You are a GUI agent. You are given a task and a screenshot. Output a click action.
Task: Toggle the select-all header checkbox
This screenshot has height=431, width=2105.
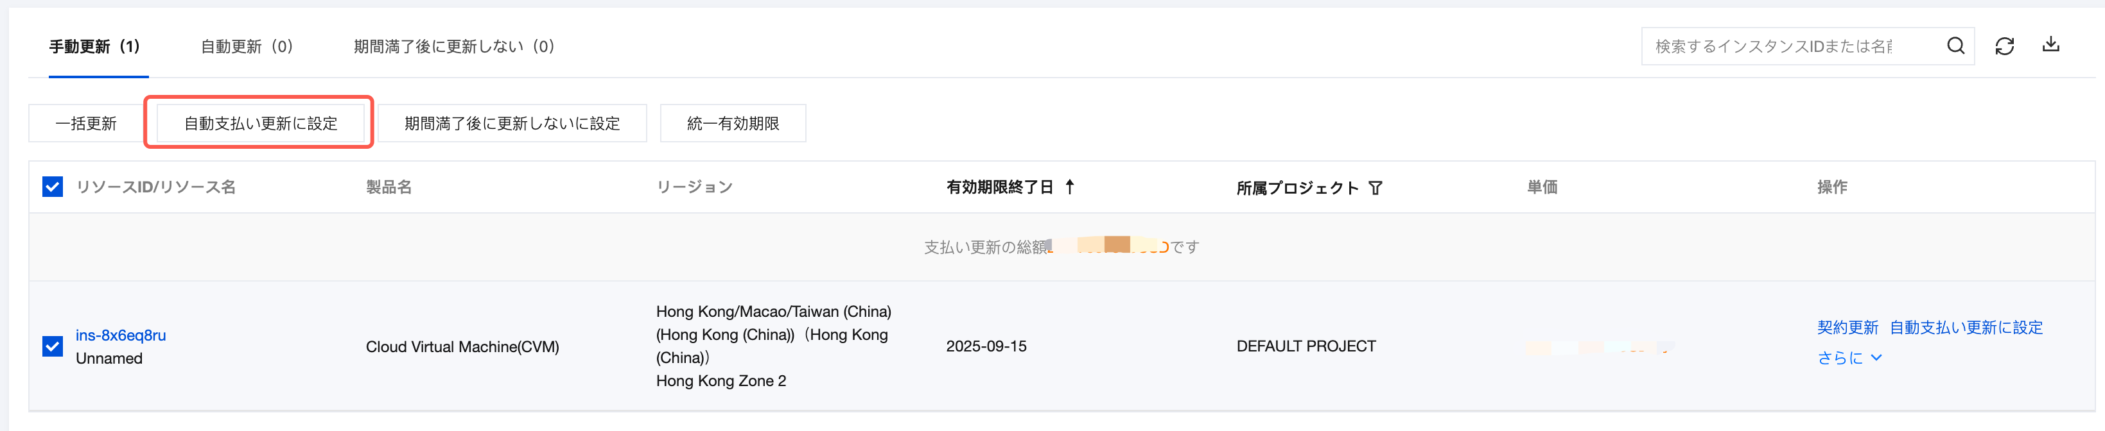(x=52, y=187)
